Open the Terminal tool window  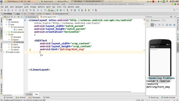point(8,97)
